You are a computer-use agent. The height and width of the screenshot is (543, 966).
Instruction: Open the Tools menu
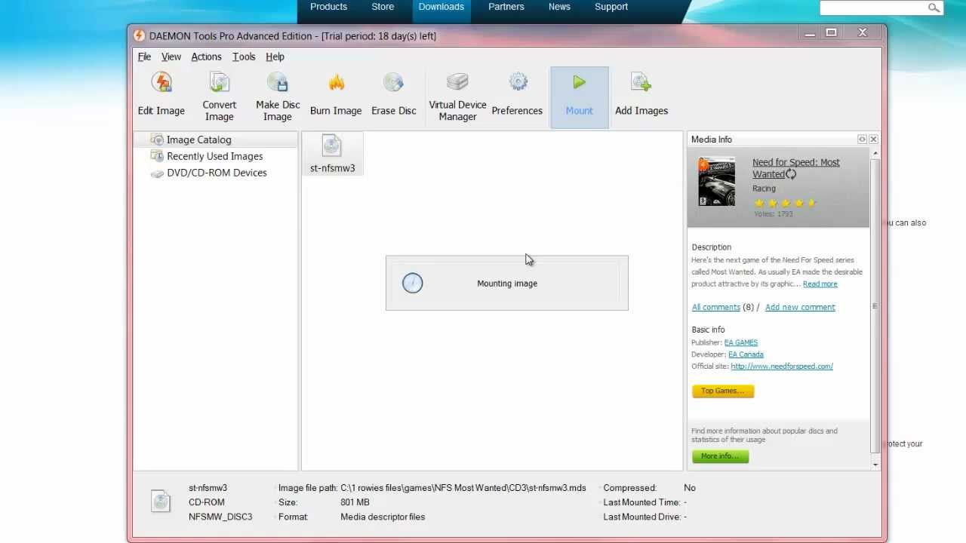[244, 57]
